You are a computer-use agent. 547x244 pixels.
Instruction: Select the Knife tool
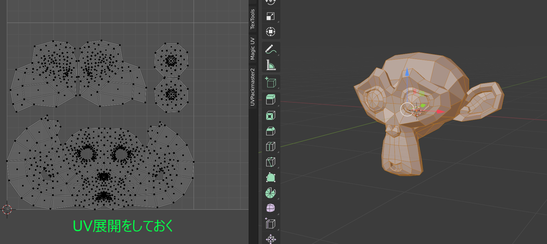tap(271, 162)
